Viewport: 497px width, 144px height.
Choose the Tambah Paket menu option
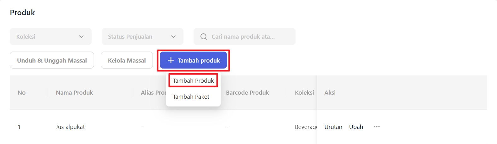tap(191, 97)
